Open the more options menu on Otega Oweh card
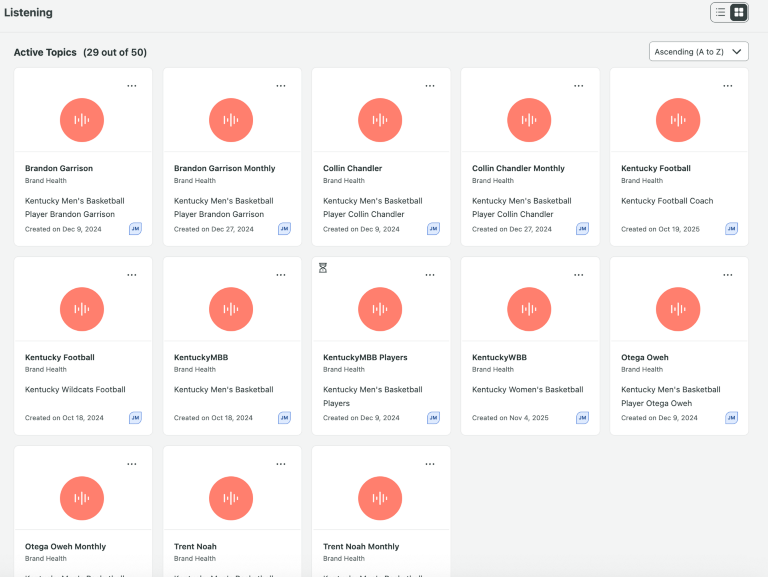This screenshot has width=768, height=577. click(728, 275)
